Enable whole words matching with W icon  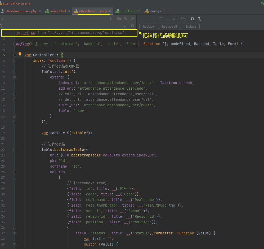(x=126, y=18)
